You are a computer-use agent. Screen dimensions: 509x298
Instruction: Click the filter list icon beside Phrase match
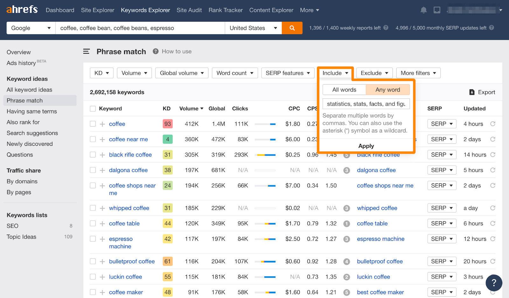tap(86, 51)
